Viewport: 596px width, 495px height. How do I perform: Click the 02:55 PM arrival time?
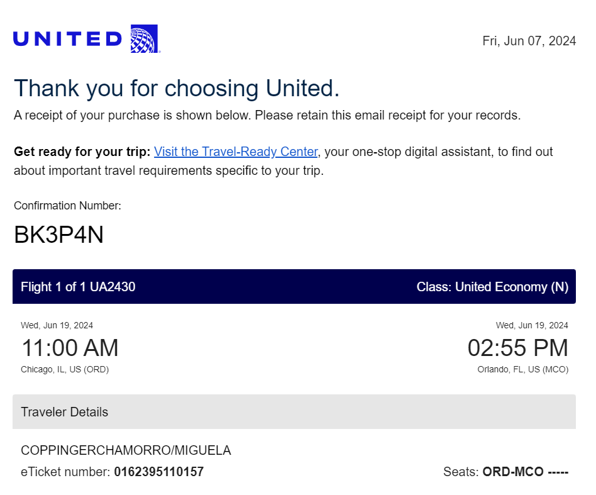pos(517,347)
